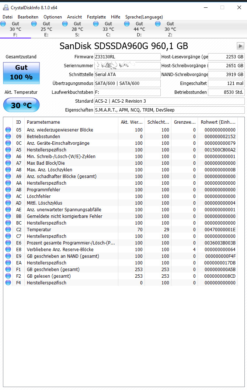Click the Laufwerkbuchstaben field F:
Screen dimensions: 247x390
click(127, 92)
